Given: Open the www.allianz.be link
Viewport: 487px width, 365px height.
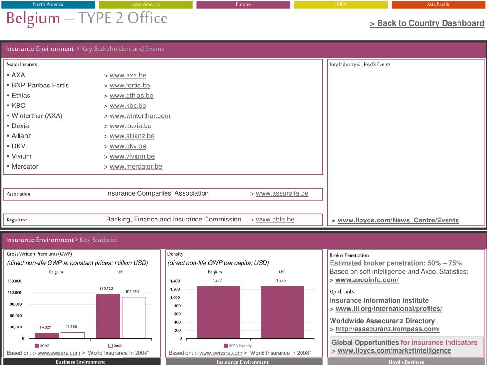Looking at the screenshot, I should (132, 136).
